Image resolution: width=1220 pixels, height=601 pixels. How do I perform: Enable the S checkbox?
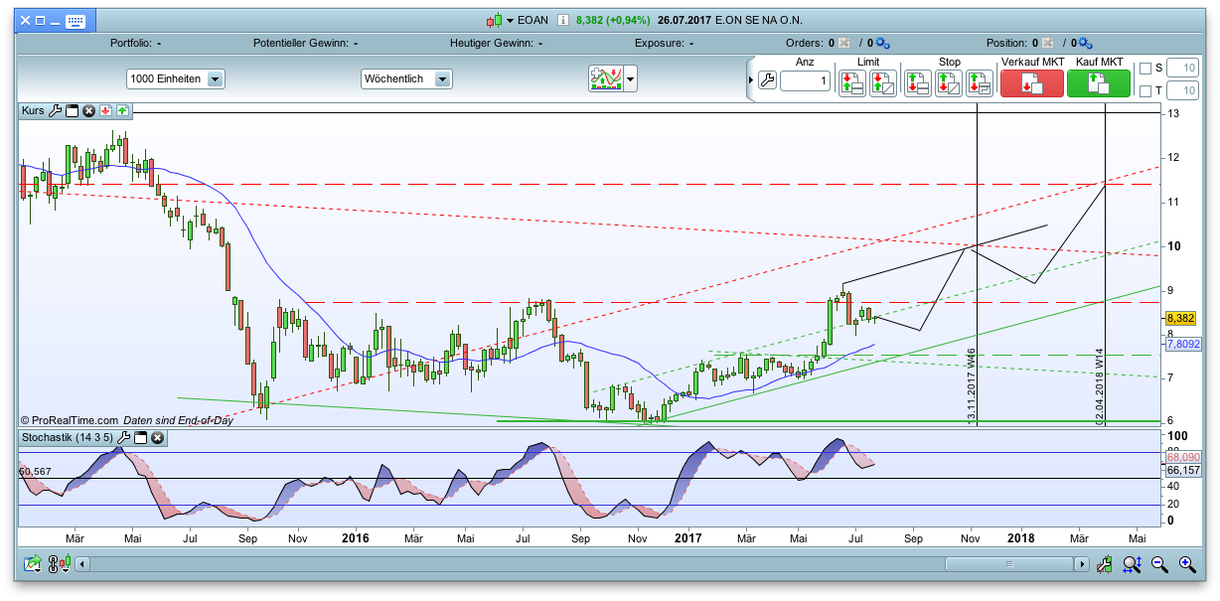pyautogui.click(x=1145, y=69)
